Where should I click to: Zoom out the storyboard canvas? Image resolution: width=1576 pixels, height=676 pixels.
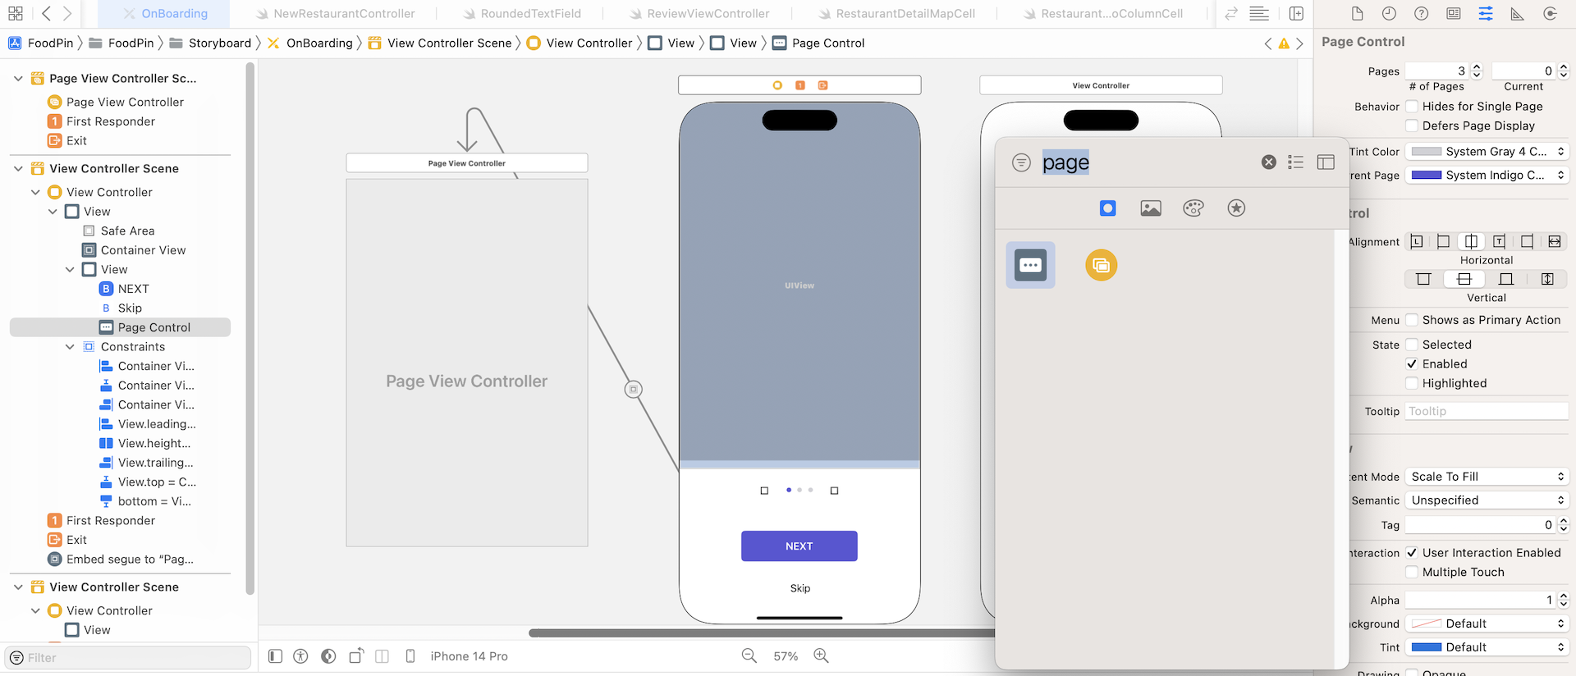click(x=749, y=655)
